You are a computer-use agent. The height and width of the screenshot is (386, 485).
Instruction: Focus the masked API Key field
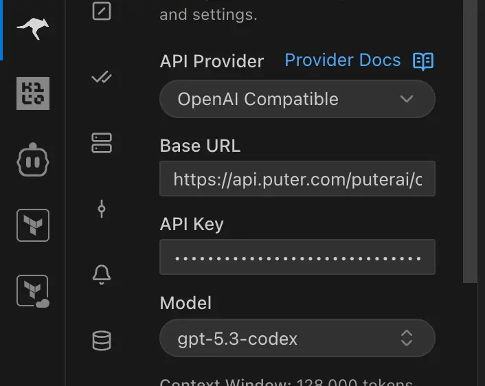(x=297, y=257)
